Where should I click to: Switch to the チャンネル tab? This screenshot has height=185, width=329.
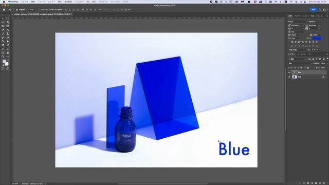(302, 54)
